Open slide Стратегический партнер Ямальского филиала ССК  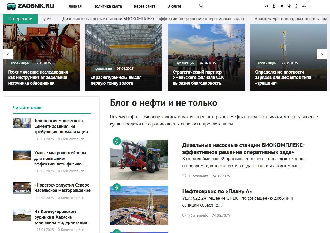coord(198,78)
